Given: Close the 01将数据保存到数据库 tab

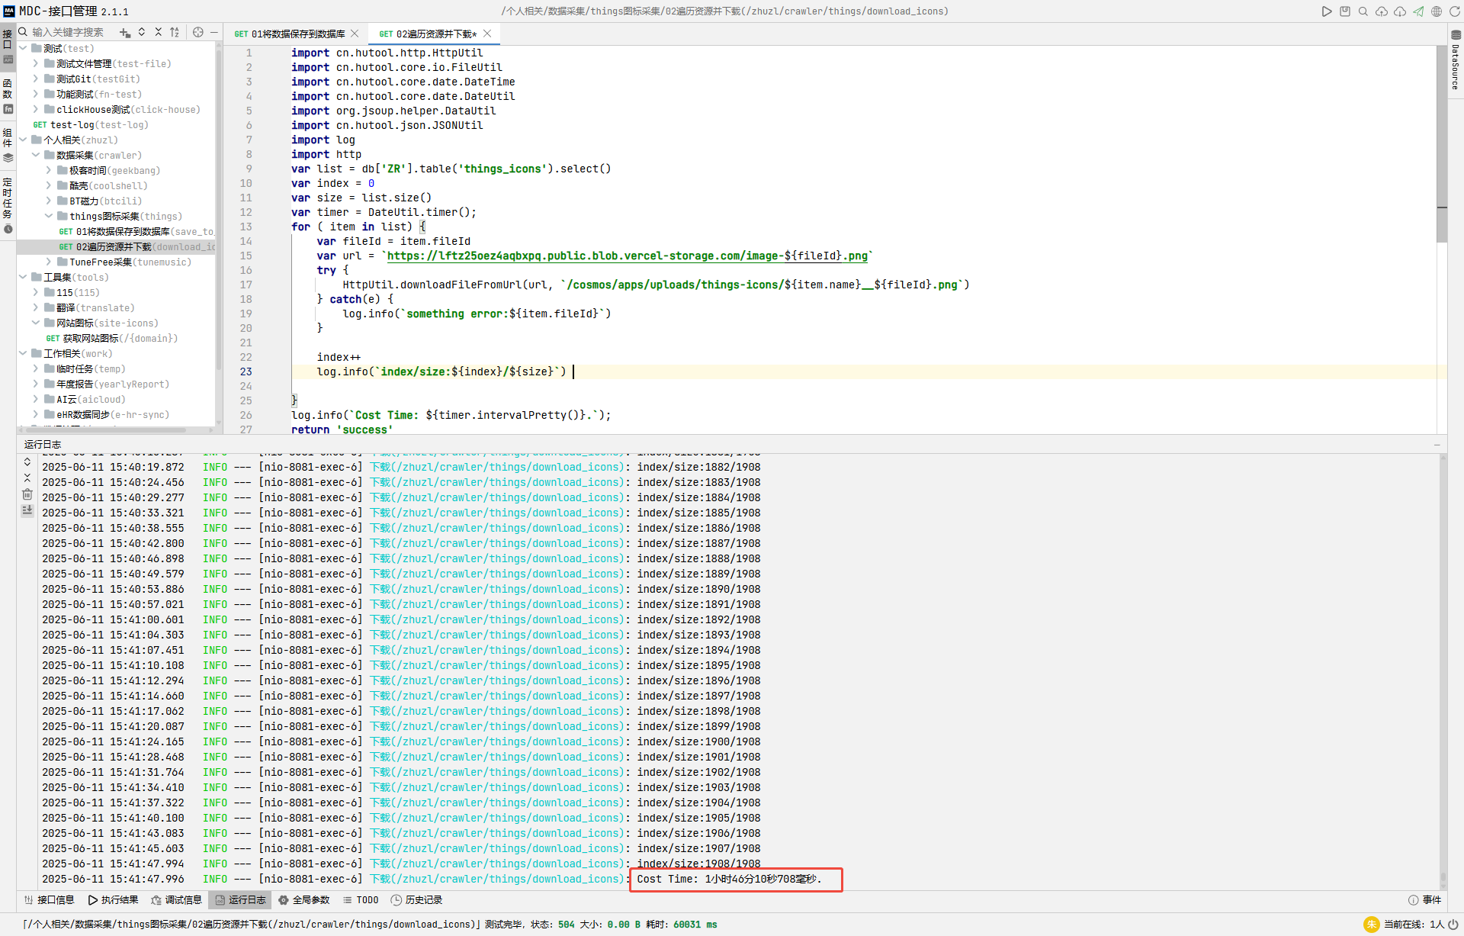Looking at the screenshot, I should point(355,34).
